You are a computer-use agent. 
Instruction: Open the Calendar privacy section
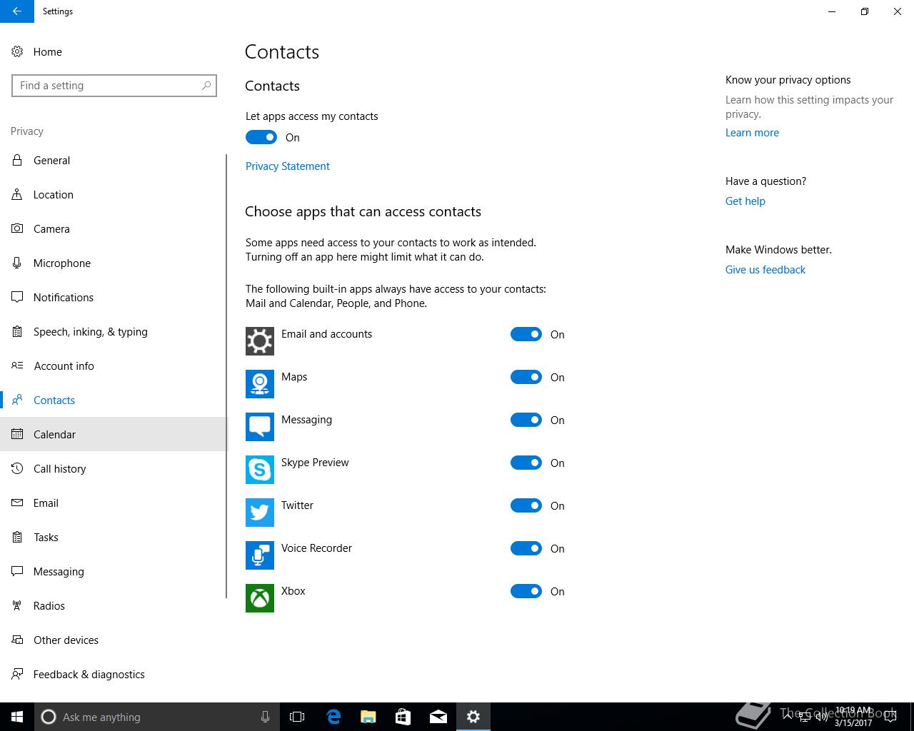tap(54, 434)
